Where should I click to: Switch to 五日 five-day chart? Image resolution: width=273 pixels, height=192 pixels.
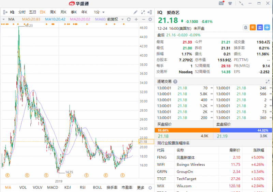[x=32, y=12]
